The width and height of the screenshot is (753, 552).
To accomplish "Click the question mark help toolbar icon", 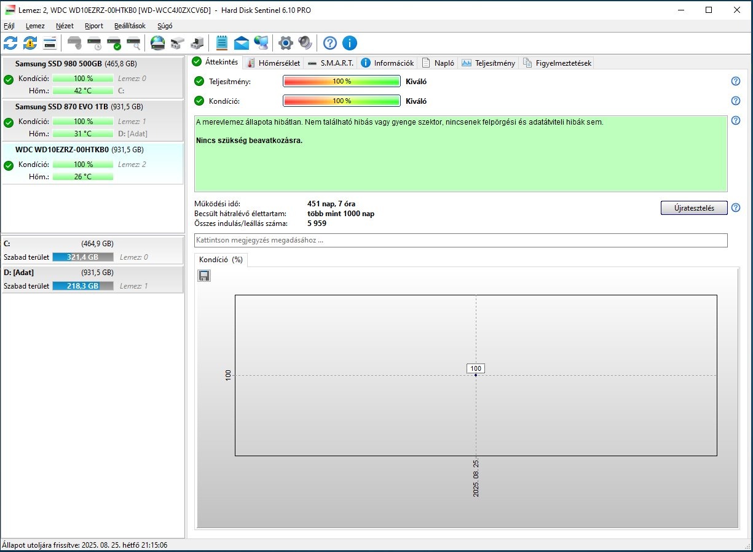I will pos(330,43).
